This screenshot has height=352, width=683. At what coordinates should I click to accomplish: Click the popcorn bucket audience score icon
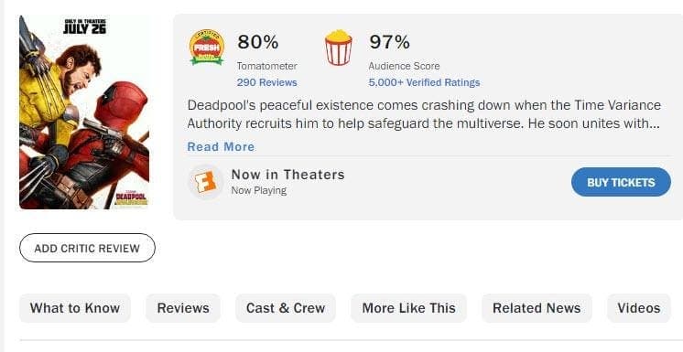coord(339,48)
